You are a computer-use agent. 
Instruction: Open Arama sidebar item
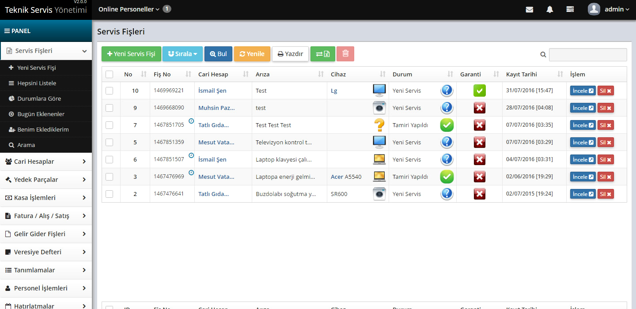pyautogui.click(x=46, y=145)
